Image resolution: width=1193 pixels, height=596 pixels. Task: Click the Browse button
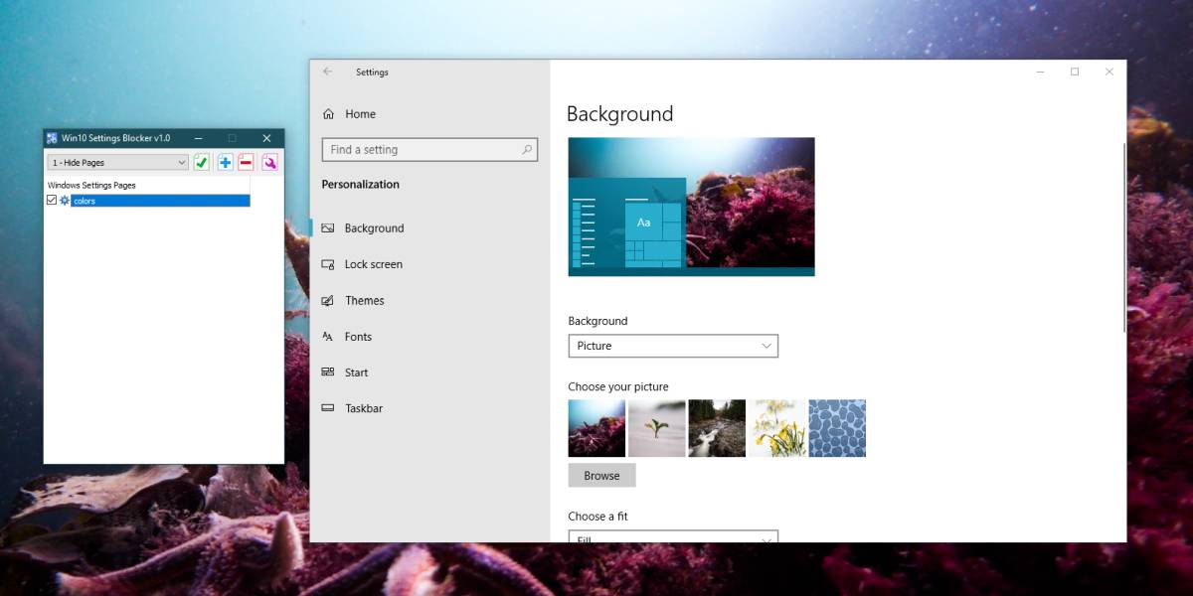(601, 476)
